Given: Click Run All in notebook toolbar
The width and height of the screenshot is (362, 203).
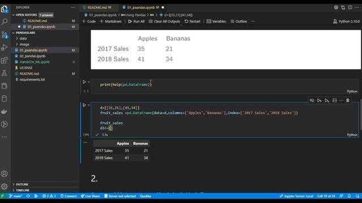Looking at the screenshot, I should [136, 21].
